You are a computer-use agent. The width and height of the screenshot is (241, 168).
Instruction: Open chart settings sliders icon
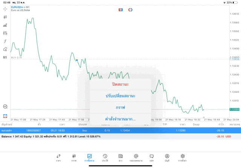pyautogui.click(x=5, y=33)
